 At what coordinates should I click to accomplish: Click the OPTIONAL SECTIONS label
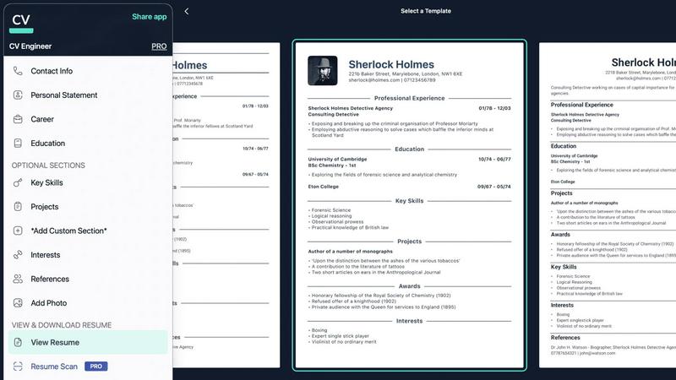point(48,166)
